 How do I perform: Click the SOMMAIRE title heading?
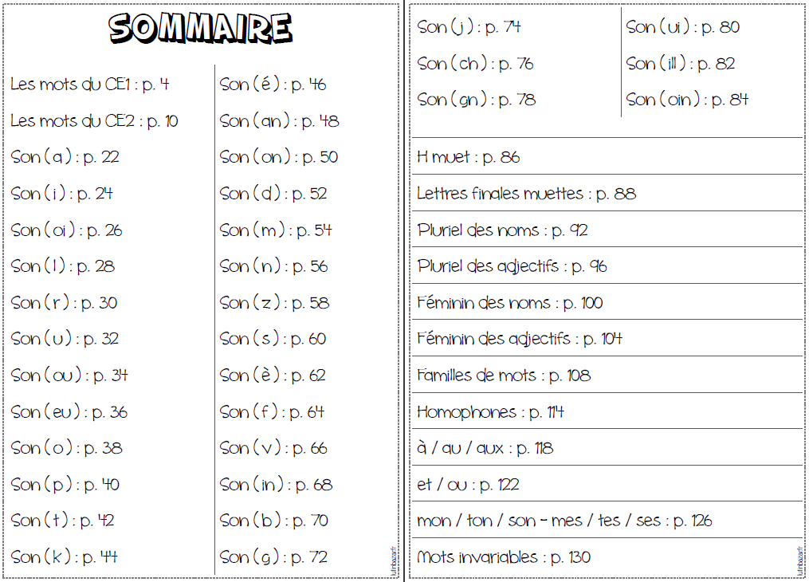(x=200, y=27)
